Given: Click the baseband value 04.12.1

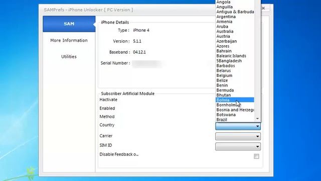Looking at the screenshot, I should pyautogui.click(x=139, y=52).
